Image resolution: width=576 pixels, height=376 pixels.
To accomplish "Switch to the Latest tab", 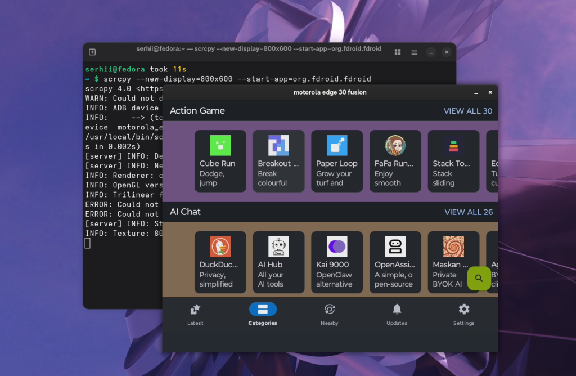I will (195, 315).
